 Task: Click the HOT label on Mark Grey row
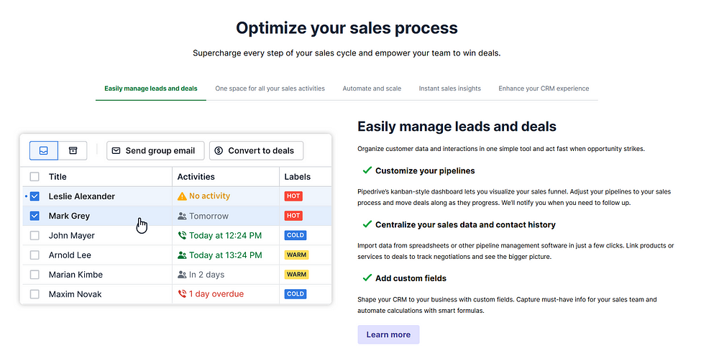[x=293, y=216]
